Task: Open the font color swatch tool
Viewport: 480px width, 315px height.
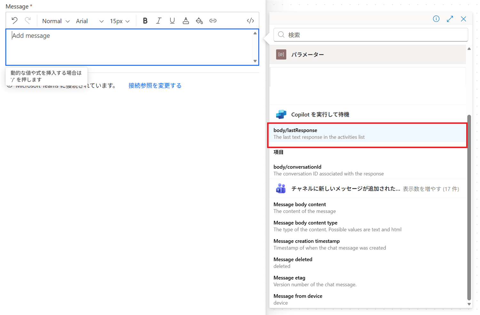Action: point(186,20)
